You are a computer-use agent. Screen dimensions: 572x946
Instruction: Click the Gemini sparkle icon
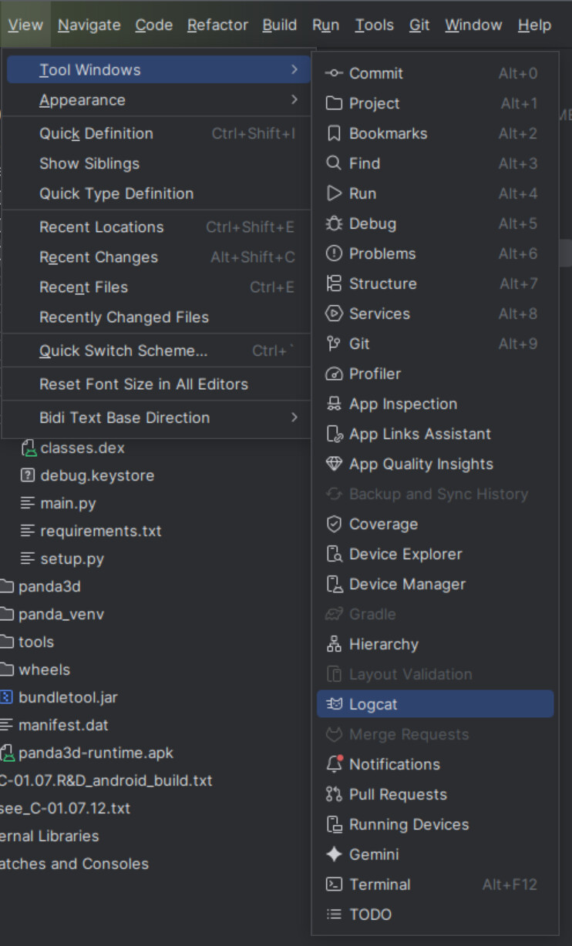click(334, 854)
